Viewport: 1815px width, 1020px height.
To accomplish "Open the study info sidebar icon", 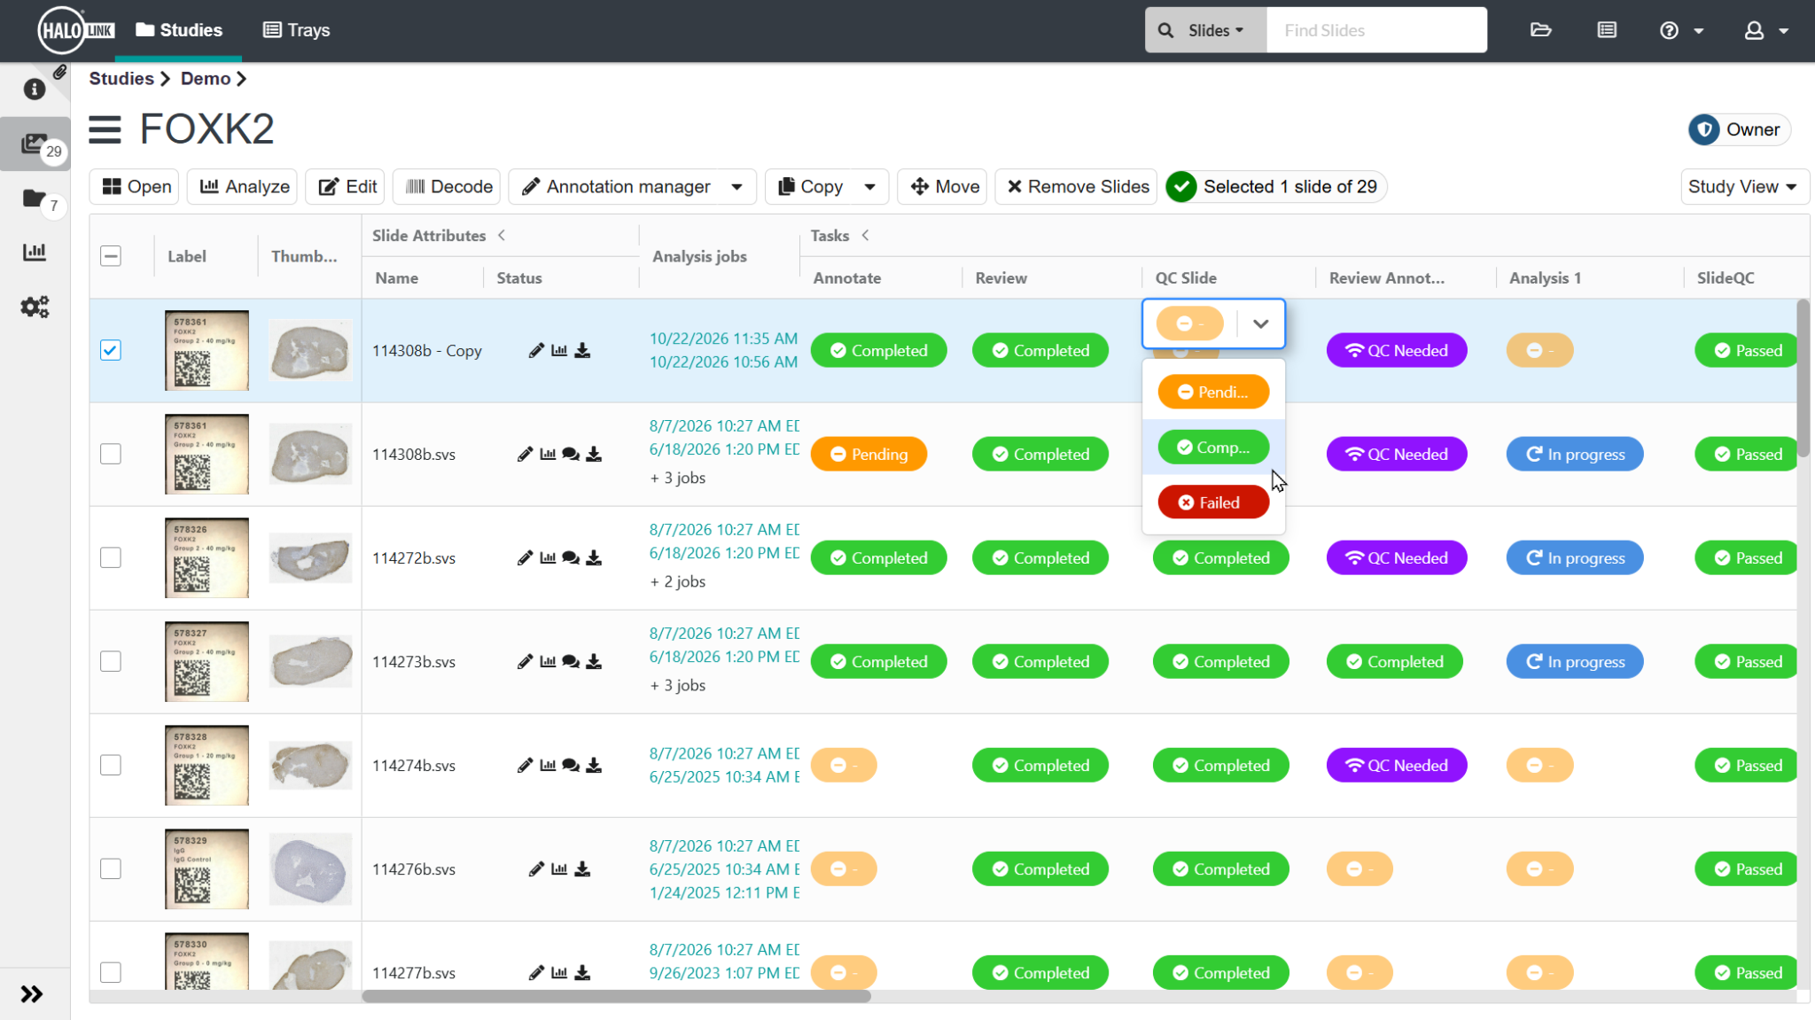I will click(35, 90).
